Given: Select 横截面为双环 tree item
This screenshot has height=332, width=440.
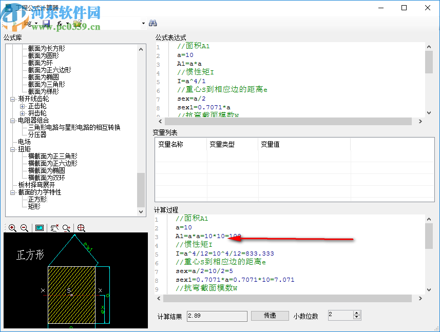Looking at the screenshot, I should point(47,178).
